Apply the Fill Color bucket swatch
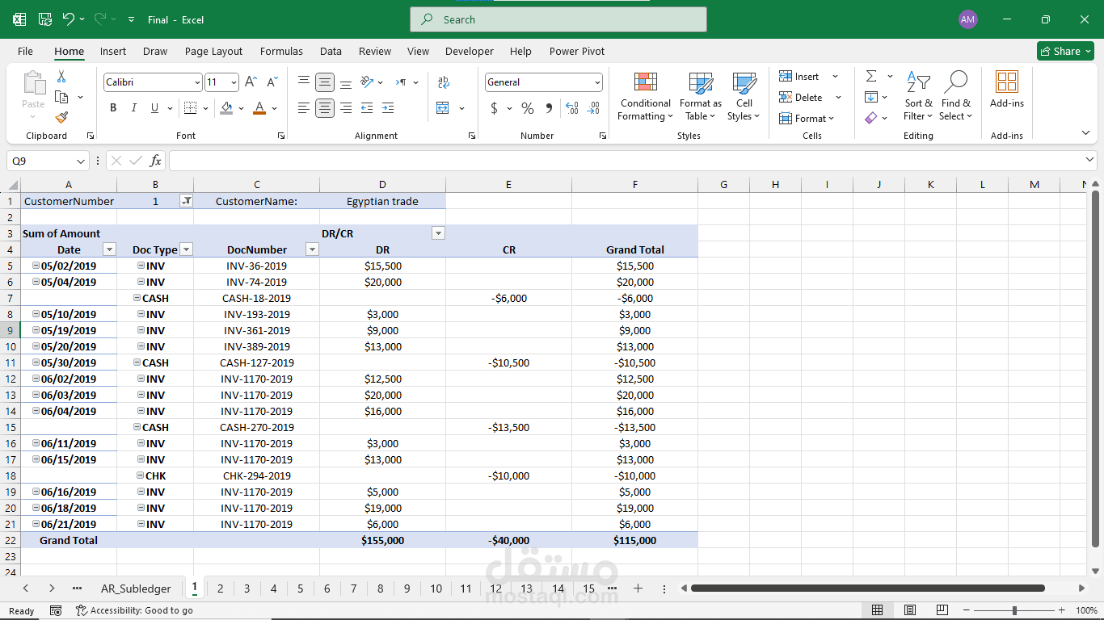The height and width of the screenshot is (620, 1104). click(226, 108)
